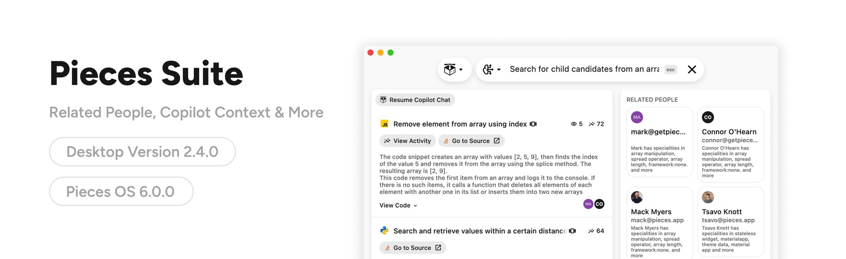Click the Desktop Version 2.4.0 pill
This screenshot has height=259, width=846.
pyautogui.click(x=142, y=152)
